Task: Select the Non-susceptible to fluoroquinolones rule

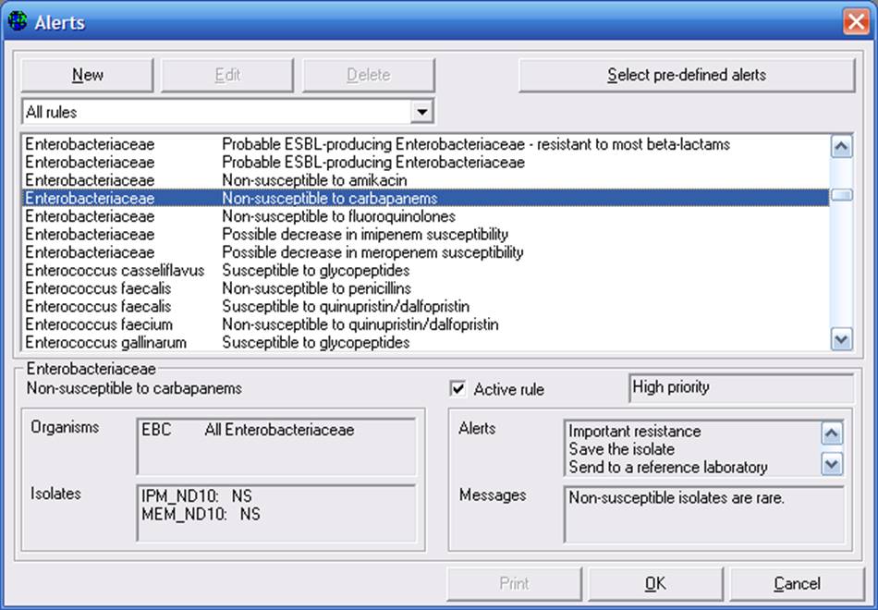Action: pyautogui.click(x=338, y=216)
